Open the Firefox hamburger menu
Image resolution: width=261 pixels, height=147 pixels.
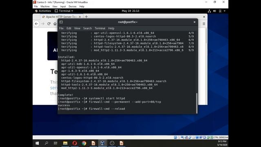[x=204, y=24]
